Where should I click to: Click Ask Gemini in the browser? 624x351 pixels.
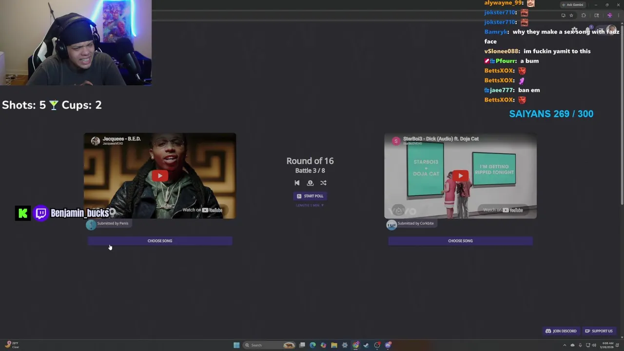coord(573,5)
